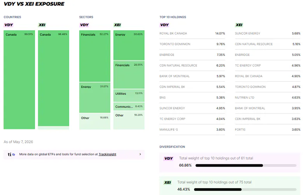This screenshot has width=303, height=195.
Task: Click 46.43% total weight value
Action: pos(184,190)
